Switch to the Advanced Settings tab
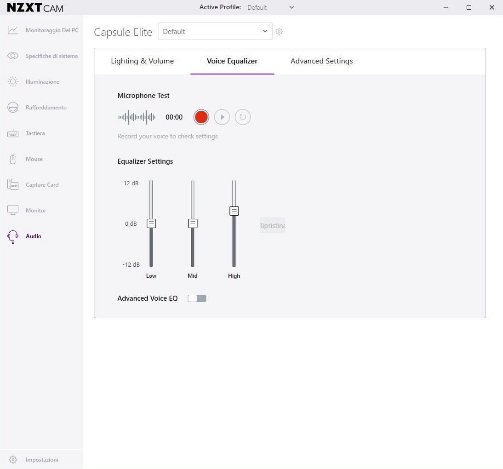Image resolution: width=503 pixels, height=469 pixels. point(321,61)
